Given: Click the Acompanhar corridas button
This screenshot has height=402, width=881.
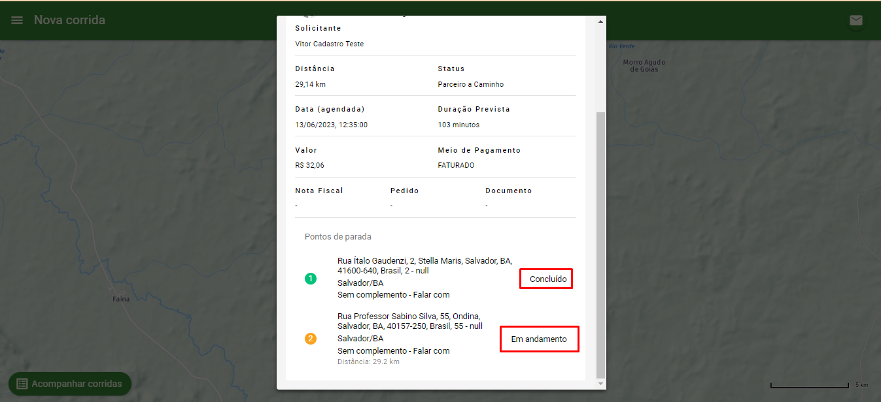Looking at the screenshot, I should [69, 384].
